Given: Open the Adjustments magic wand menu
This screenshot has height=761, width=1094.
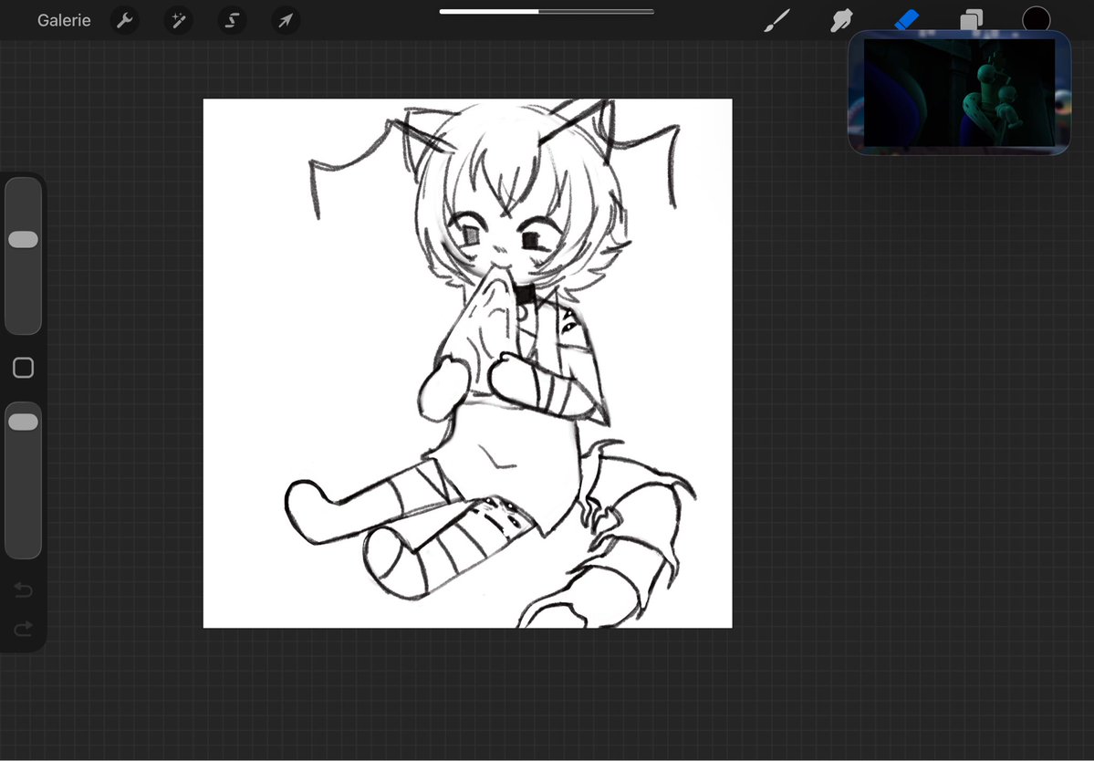Looking at the screenshot, I should tap(178, 20).
